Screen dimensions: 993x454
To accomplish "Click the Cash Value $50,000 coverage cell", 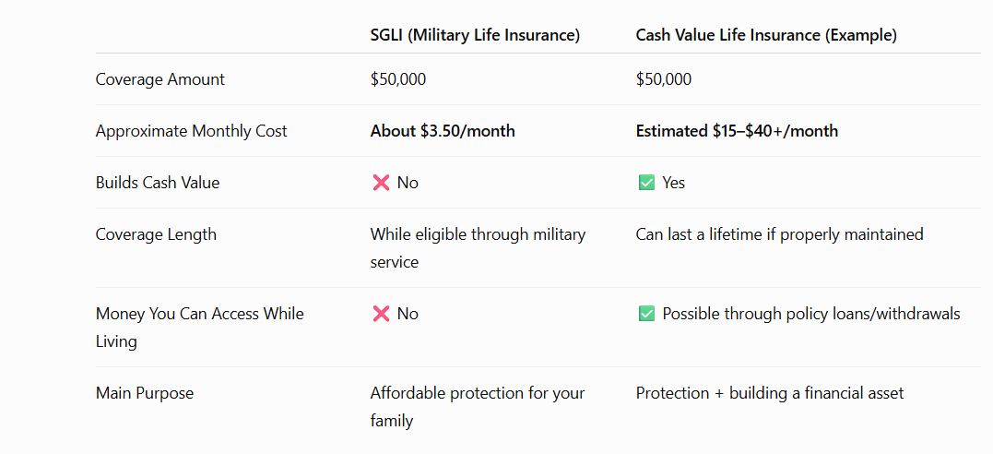I will pyautogui.click(x=664, y=79).
